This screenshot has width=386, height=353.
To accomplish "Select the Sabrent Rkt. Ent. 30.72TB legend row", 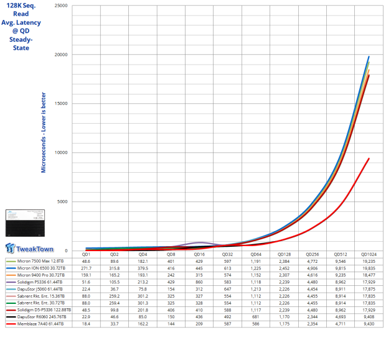I will click(x=39, y=303).
